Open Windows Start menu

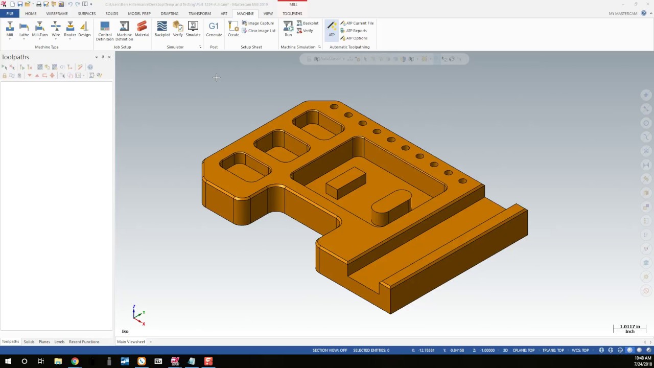pyautogui.click(x=8, y=361)
